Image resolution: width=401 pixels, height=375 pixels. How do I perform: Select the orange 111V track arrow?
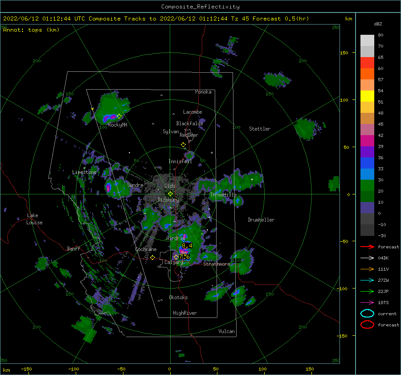[x=367, y=269]
